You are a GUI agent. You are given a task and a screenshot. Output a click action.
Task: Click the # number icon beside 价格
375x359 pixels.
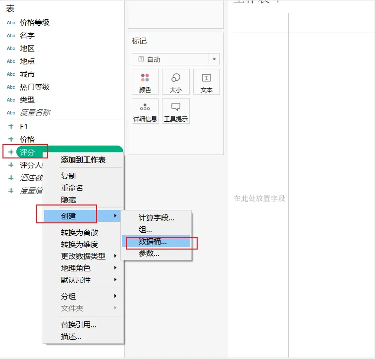click(x=11, y=139)
